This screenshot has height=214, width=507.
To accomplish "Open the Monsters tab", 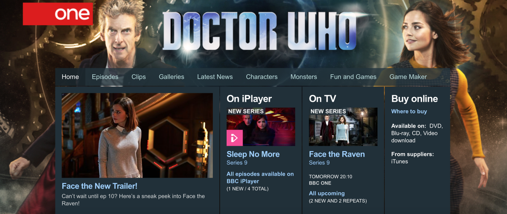I will pyautogui.click(x=304, y=77).
